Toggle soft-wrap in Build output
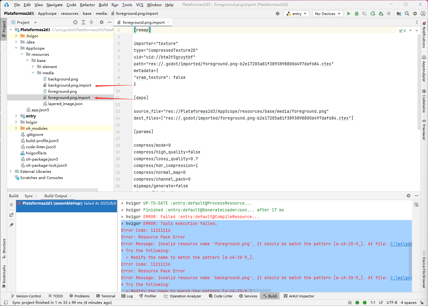 [416, 205]
